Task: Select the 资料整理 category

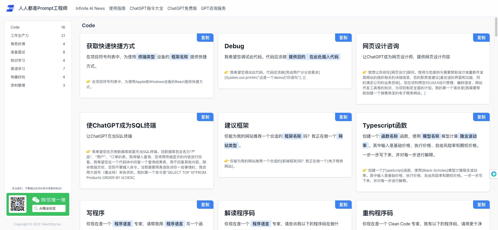Action: 38,85
